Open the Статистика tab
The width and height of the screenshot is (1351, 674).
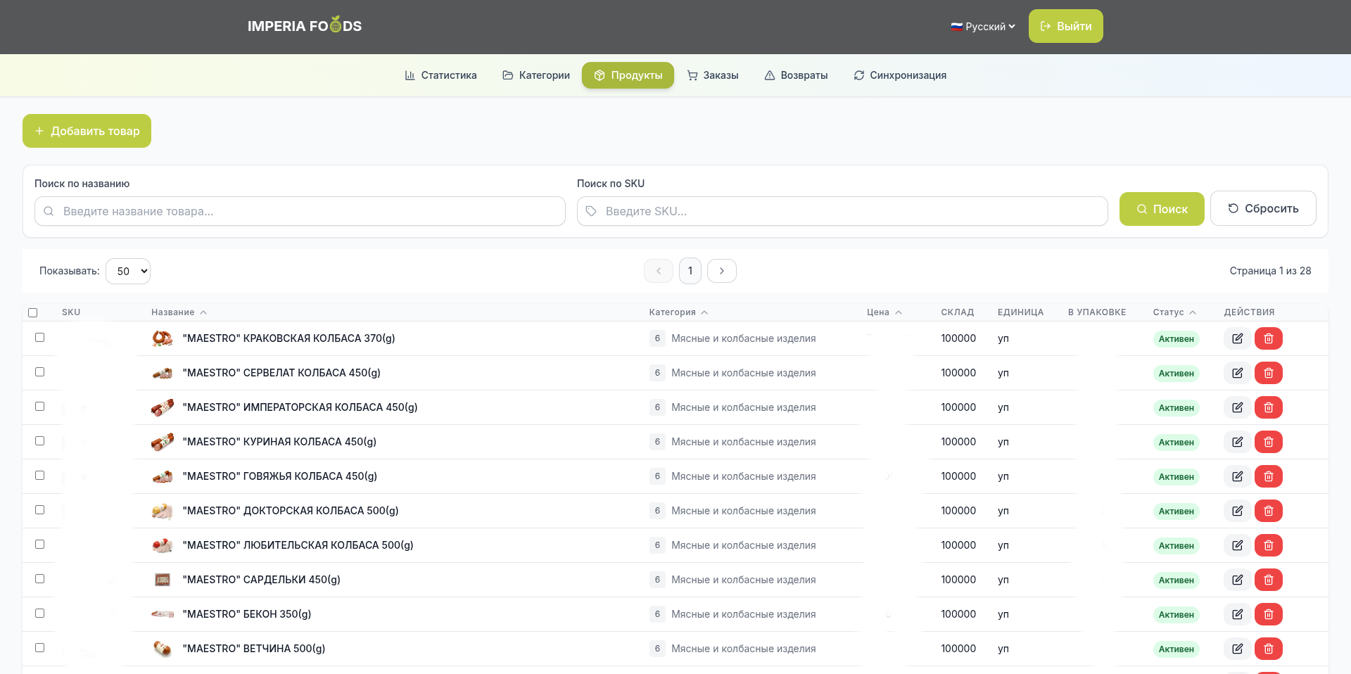pyautogui.click(x=440, y=75)
